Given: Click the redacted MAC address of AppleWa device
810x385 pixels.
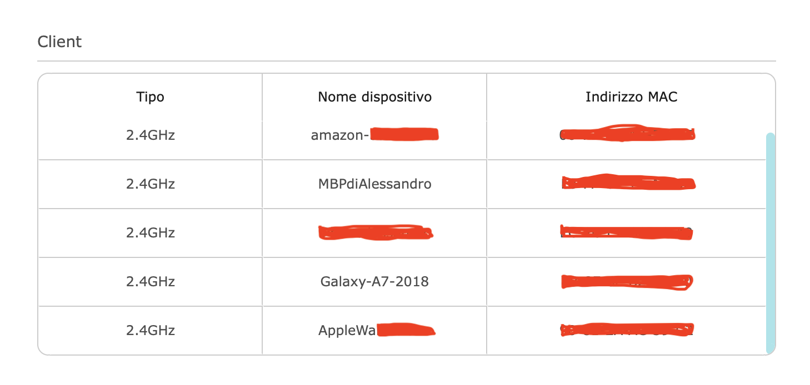Looking at the screenshot, I should (x=627, y=331).
